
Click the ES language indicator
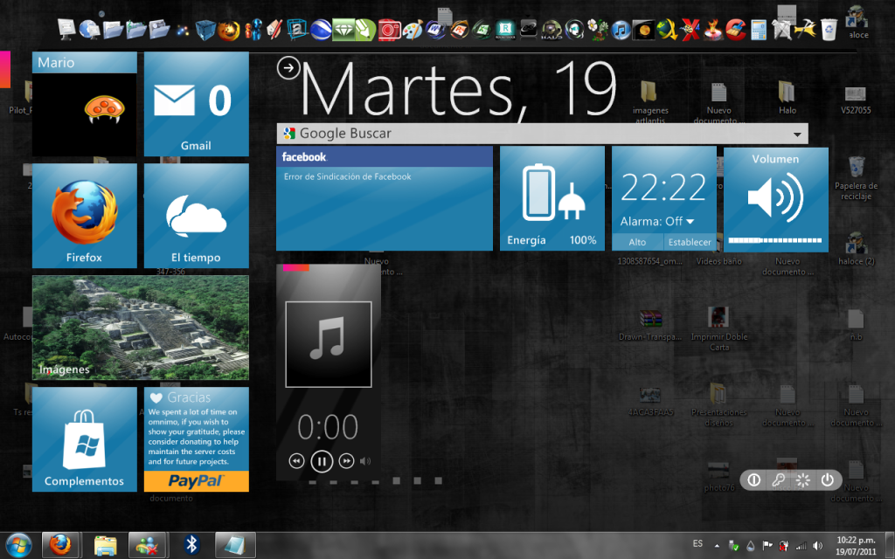coord(697,543)
